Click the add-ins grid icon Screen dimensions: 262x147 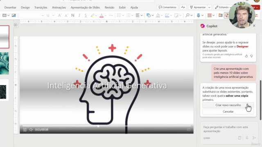[209, 16]
